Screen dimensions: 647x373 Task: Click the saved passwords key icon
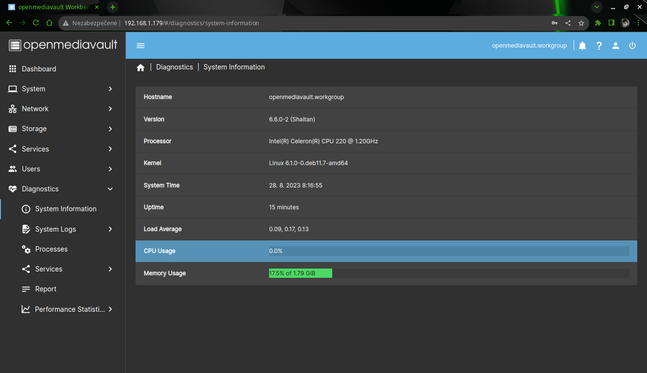tap(554, 23)
